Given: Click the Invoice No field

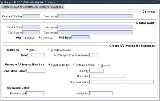Looking at the screenshot, I should click(101, 93).
